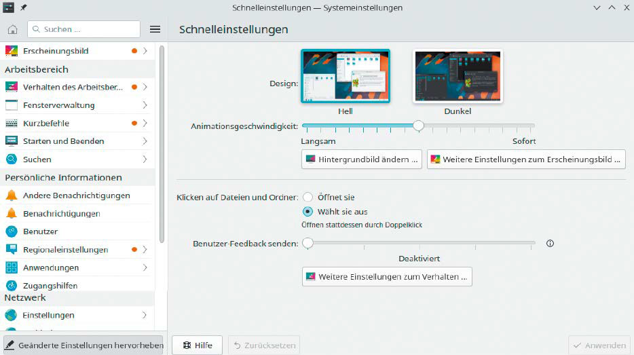Click the Andere Benachrichtigungen bell icon

point(12,195)
